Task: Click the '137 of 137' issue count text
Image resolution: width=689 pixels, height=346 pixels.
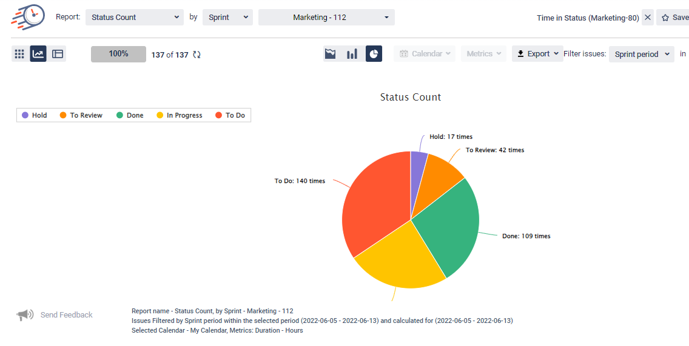Action: point(170,55)
